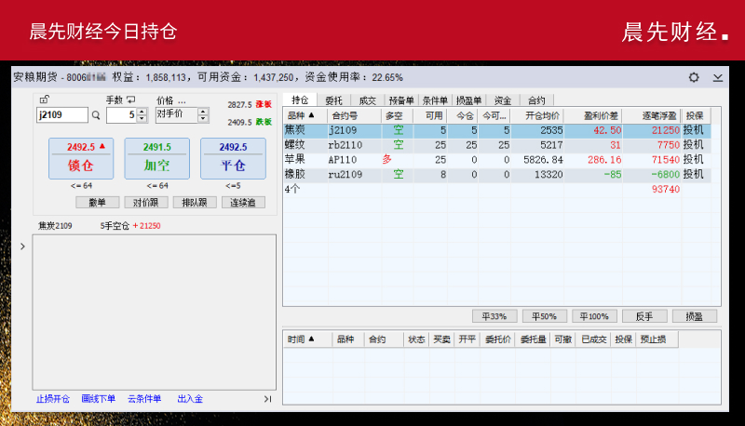Click the search magnifier beside j2109
745x426 pixels.
(x=95, y=115)
